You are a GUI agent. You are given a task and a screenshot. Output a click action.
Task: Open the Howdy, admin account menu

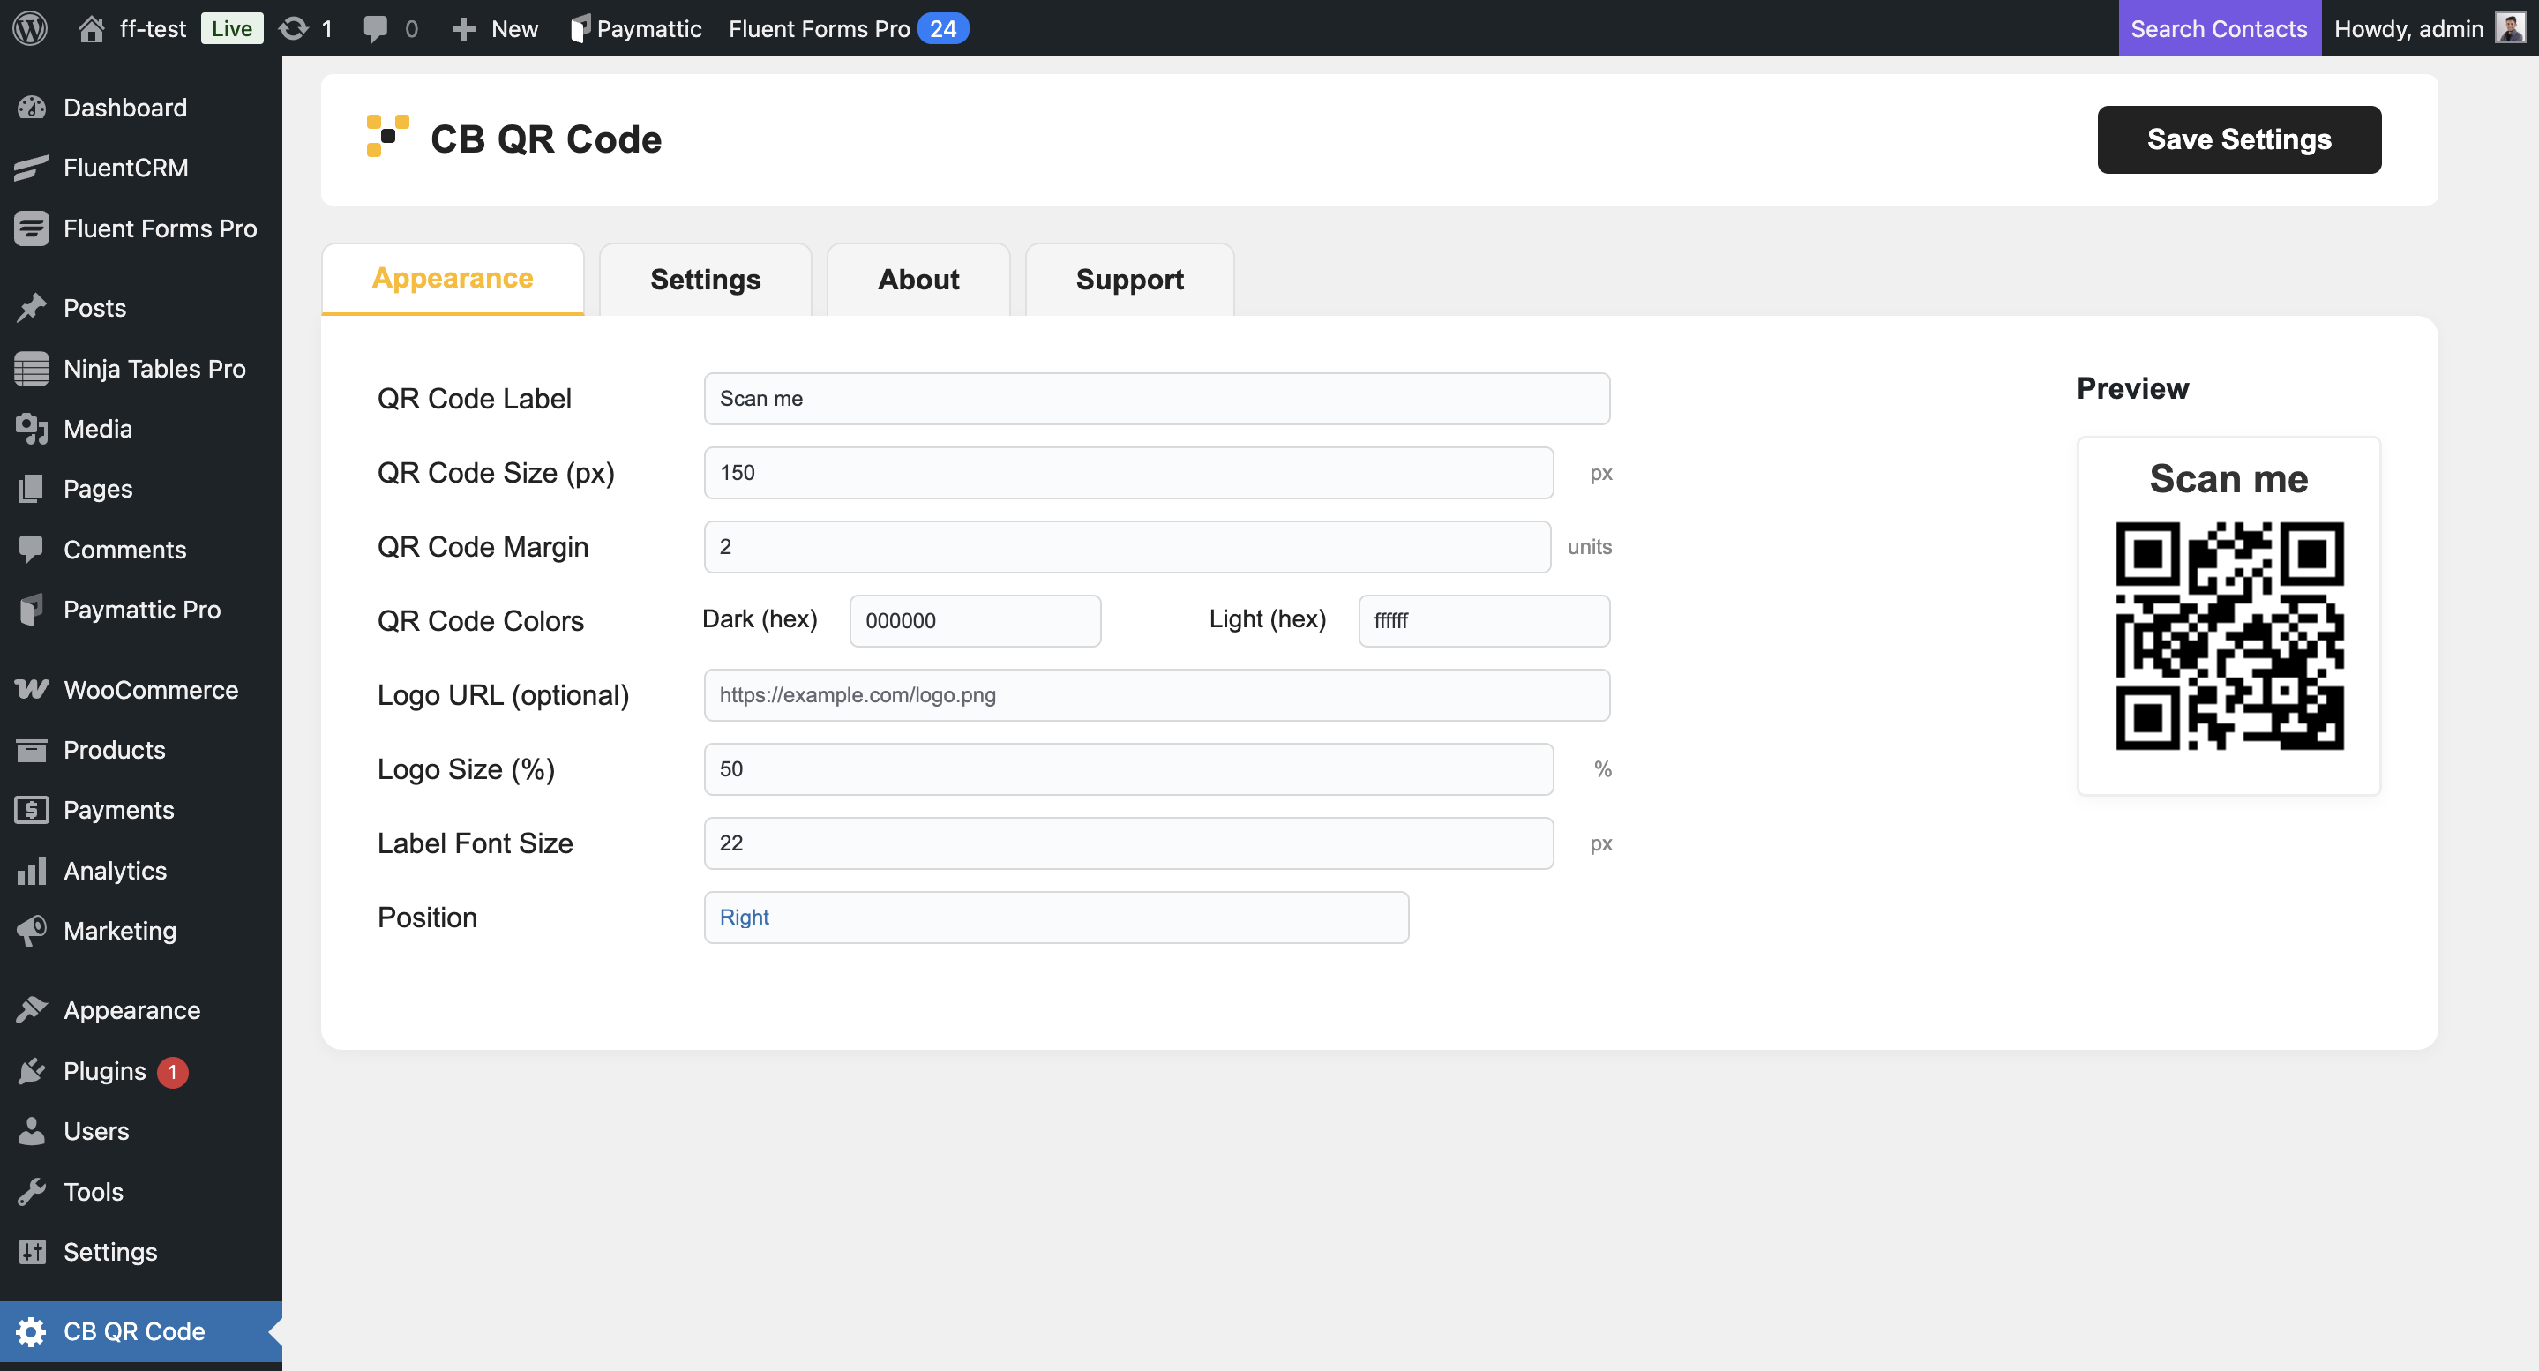tap(2429, 28)
